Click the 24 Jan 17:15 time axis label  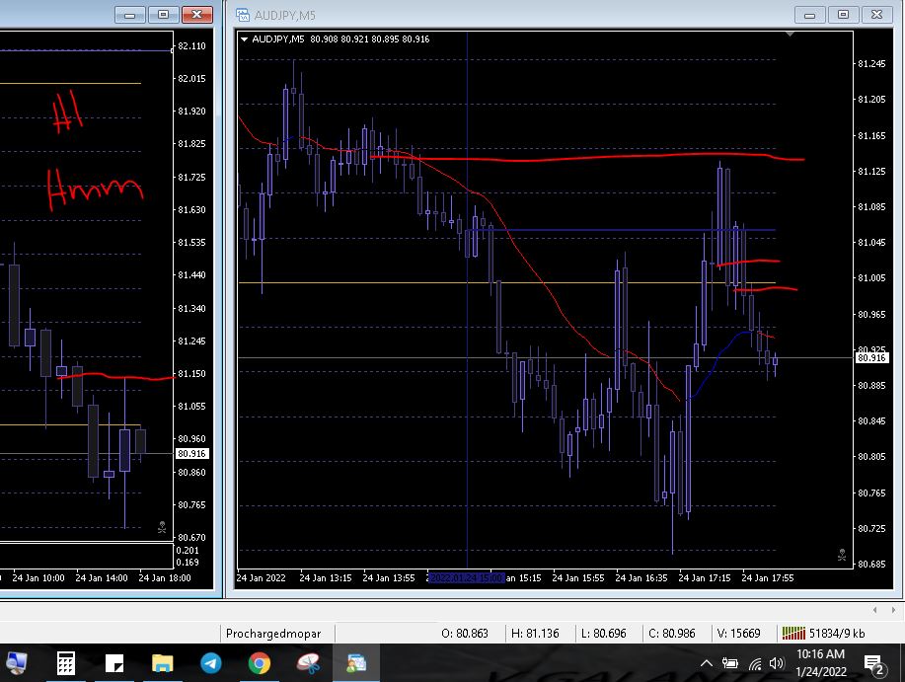coord(704,577)
